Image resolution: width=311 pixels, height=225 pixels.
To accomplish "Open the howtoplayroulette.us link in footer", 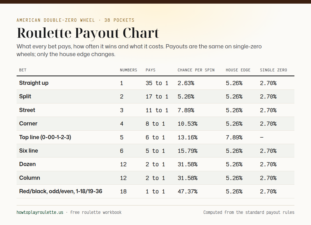I will [40, 212].
